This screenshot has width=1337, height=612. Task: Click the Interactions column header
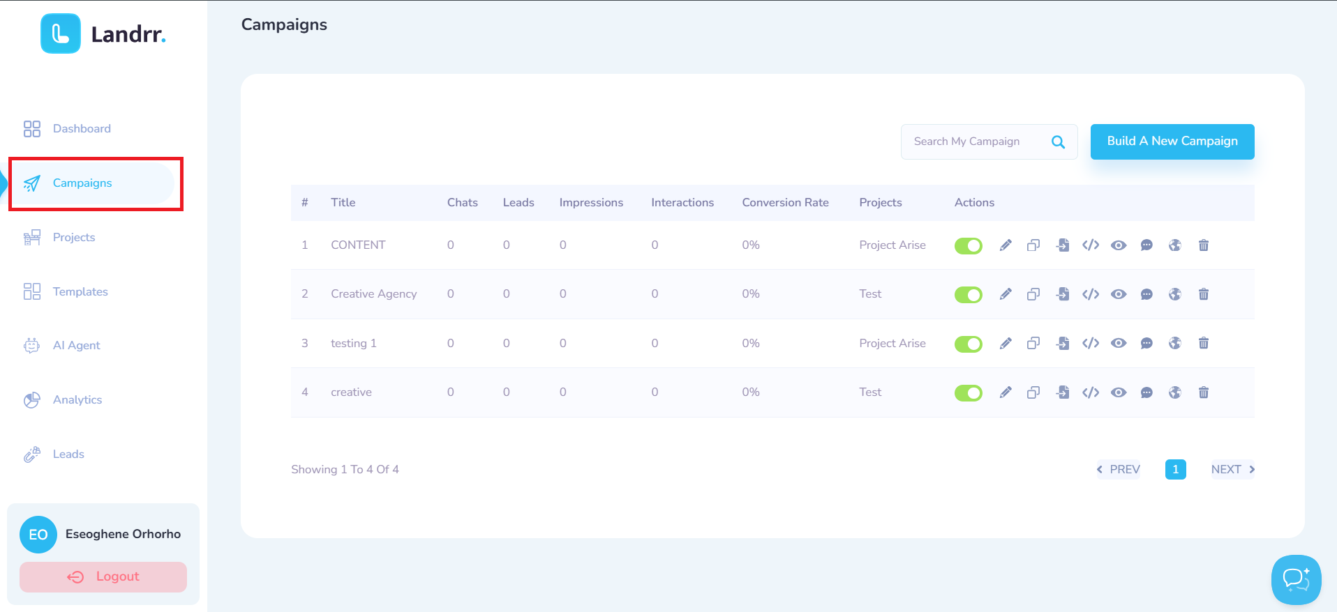[x=682, y=202]
